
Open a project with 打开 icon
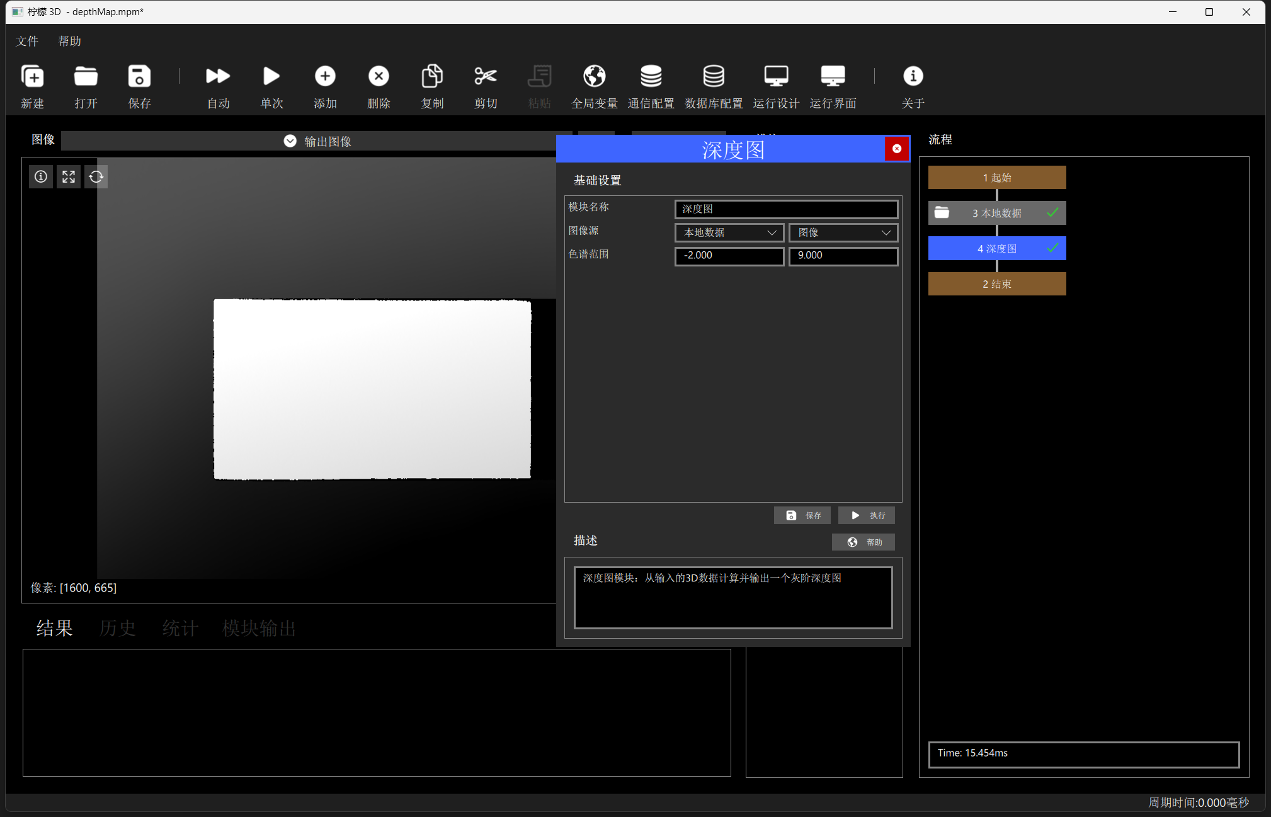[86, 76]
